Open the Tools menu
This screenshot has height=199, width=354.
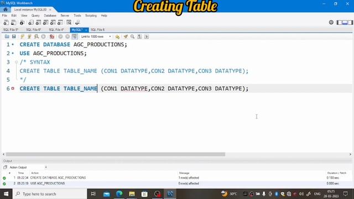pyautogui.click(x=77, y=15)
